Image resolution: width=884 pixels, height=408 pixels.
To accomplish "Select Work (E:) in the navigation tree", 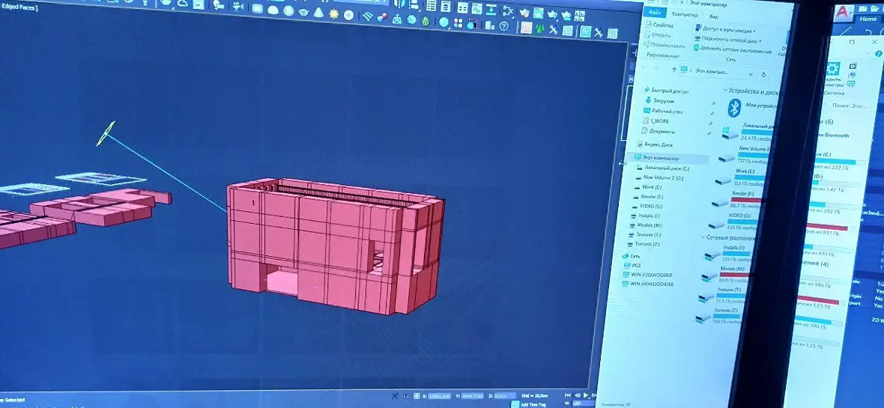I will point(648,187).
